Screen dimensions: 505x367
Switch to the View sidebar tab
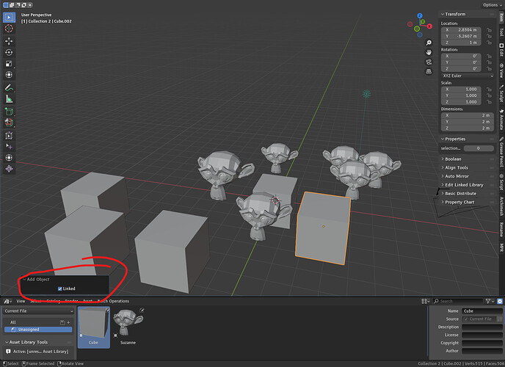(501, 70)
